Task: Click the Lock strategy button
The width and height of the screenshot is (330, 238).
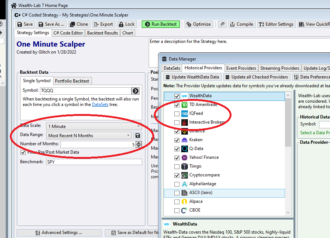Action: 126,24
